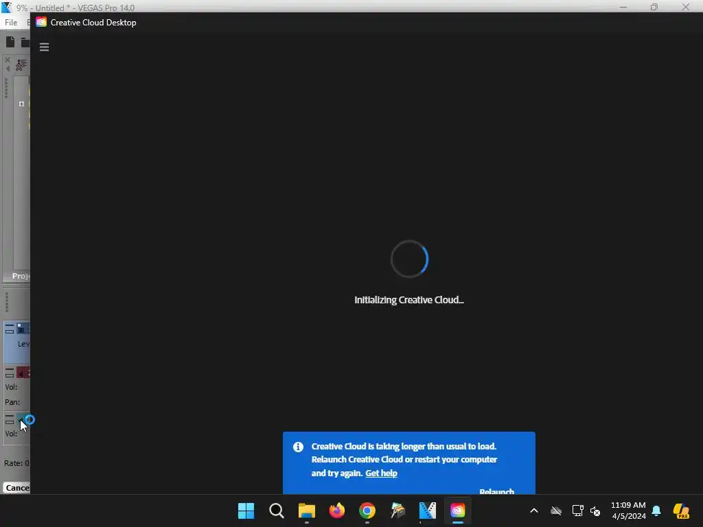Click the Creative Cloud taskbar icon
The width and height of the screenshot is (703, 527).
point(458,511)
